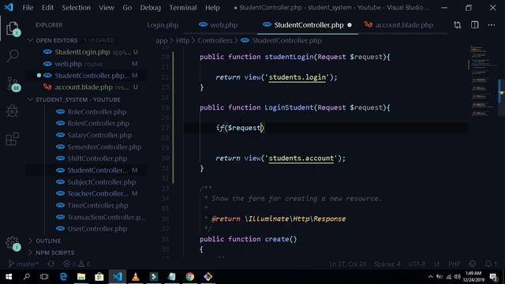The height and width of the screenshot is (284, 505).
Task: Open the Source Control view
Action: [x=13, y=84]
